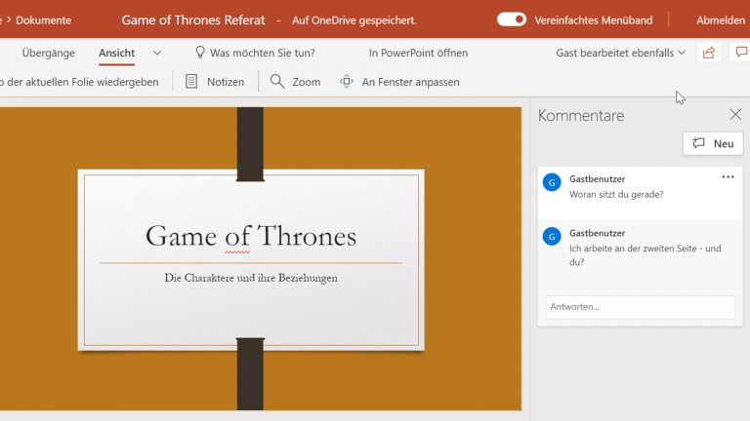
Task: Click Abmelden to sign out
Action: (x=721, y=19)
